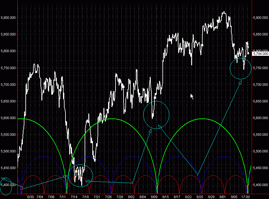This screenshot has height=199, width=269.
Task: Select 5,400.000 on the right price axis
Action: (260, 185)
